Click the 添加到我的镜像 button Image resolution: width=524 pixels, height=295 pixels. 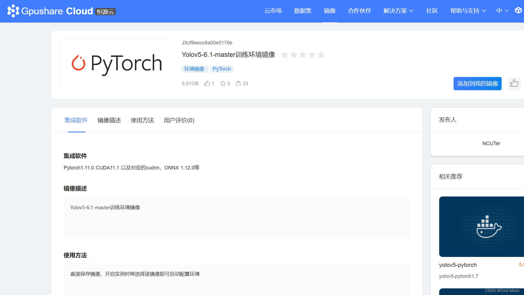(x=477, y=84)
